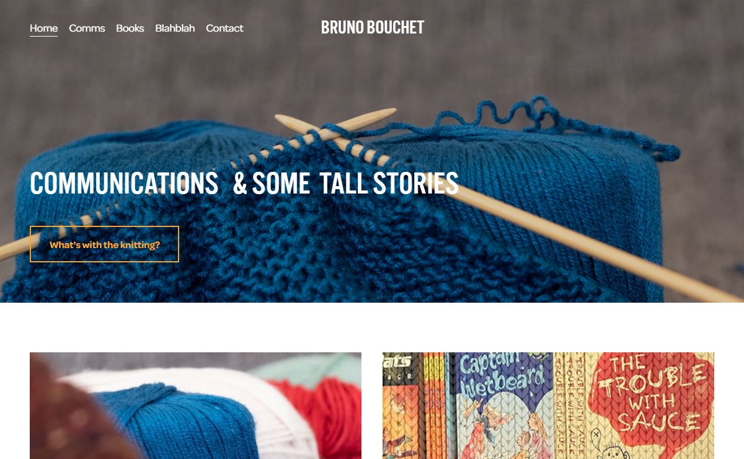Open the yarn balls image tile
Screen dimensions: 744x459
click(x=195, y=406)
